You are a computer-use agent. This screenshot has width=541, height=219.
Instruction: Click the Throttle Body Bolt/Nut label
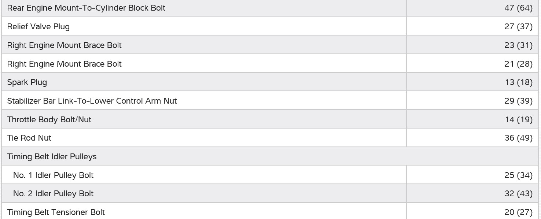[x=49, y=119]
